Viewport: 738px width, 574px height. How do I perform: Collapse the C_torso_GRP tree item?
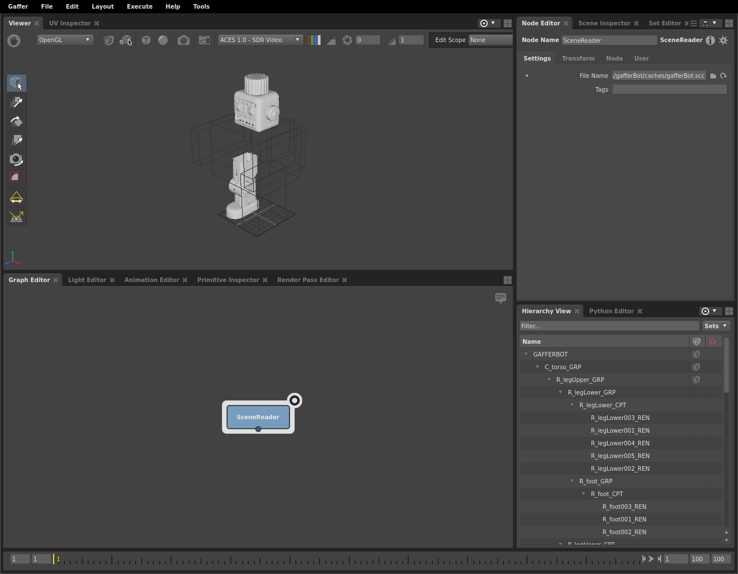[537, 367]
